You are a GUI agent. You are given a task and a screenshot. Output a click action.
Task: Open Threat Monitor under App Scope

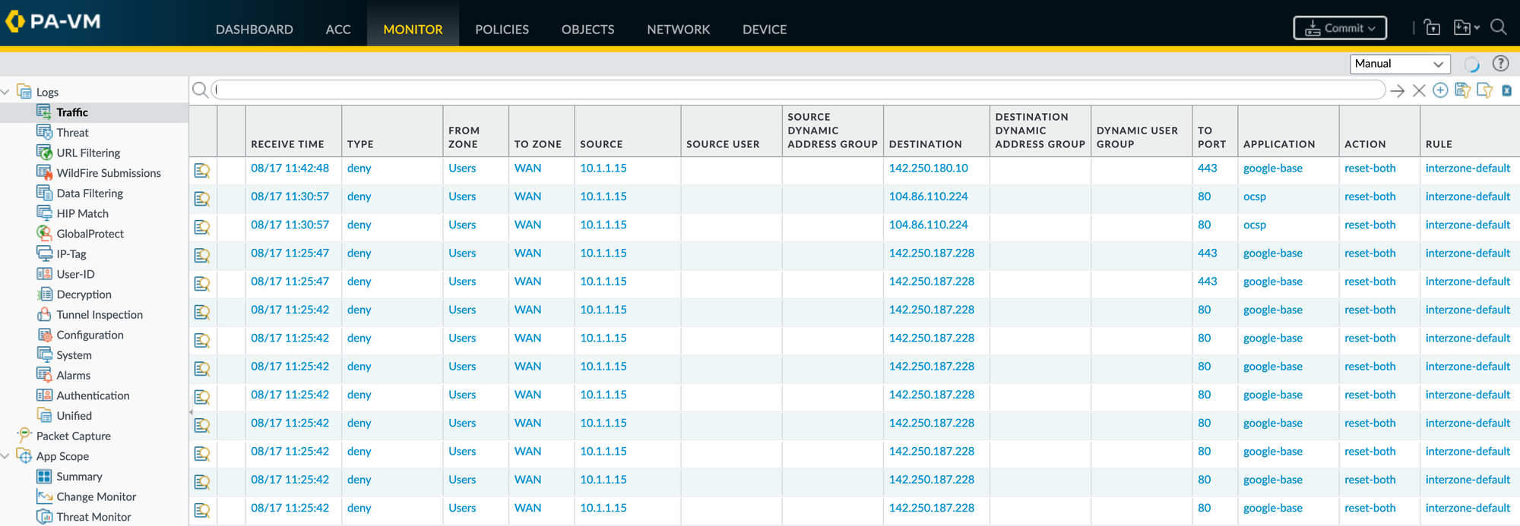tap(93, 517)
